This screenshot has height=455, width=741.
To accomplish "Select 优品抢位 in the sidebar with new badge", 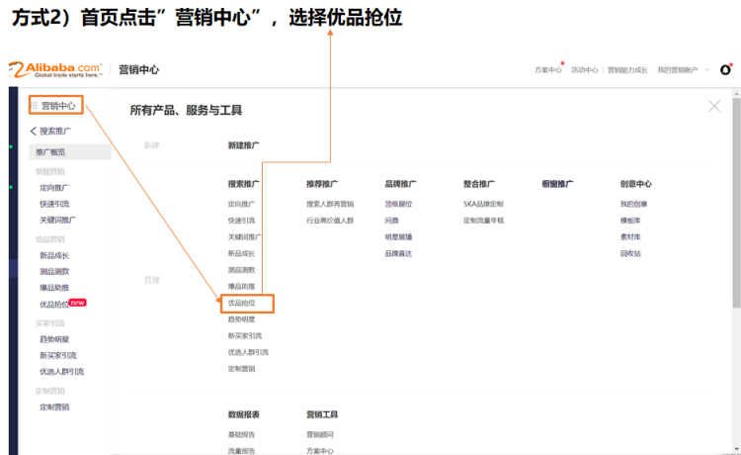I will coord(54,304).
